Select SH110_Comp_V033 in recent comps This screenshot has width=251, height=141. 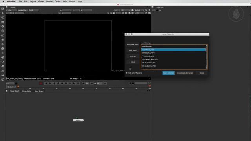(x=173, y=66)
